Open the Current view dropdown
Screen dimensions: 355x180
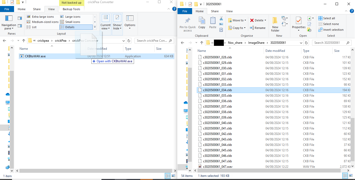coord(106,24)
